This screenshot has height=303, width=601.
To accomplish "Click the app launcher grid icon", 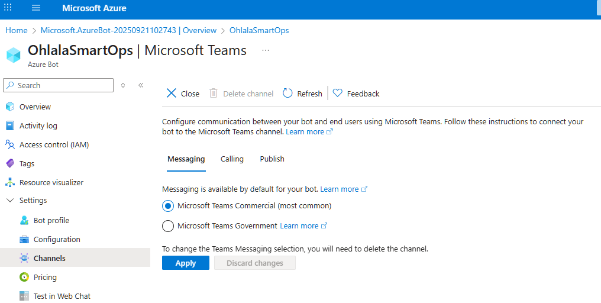I will [x=8, y=8].
